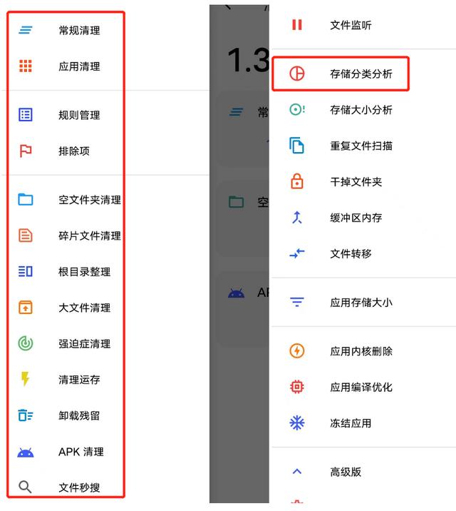Tap the 应用存储大小 label

361,302
